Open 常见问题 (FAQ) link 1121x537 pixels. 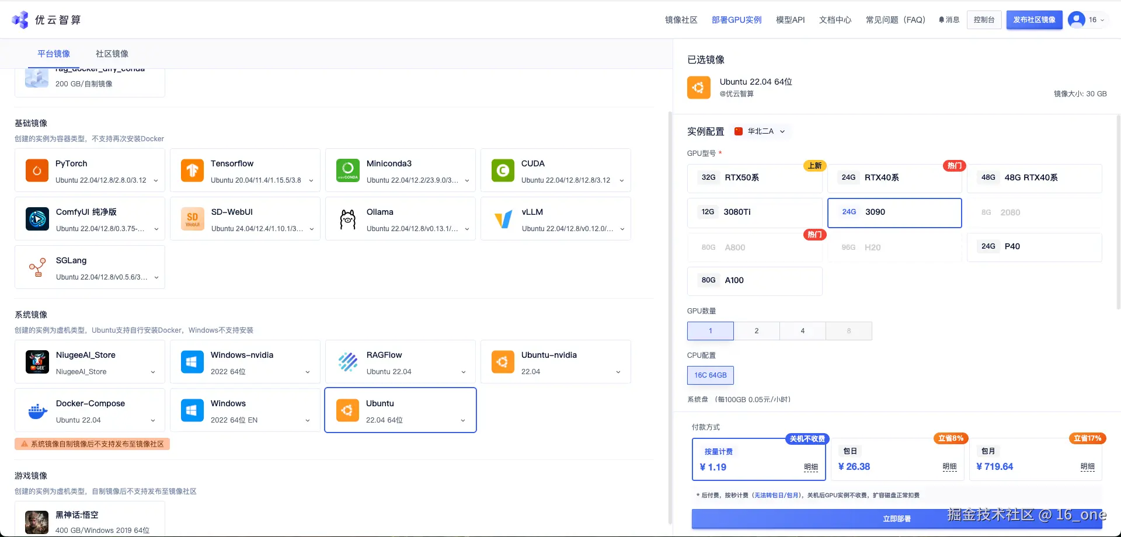click(896, 20)
